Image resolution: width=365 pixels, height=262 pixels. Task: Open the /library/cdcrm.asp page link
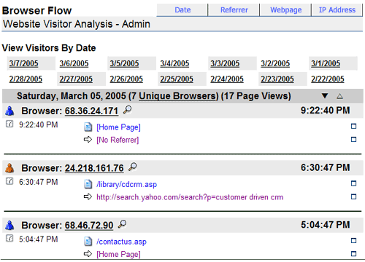pos(126,184)
